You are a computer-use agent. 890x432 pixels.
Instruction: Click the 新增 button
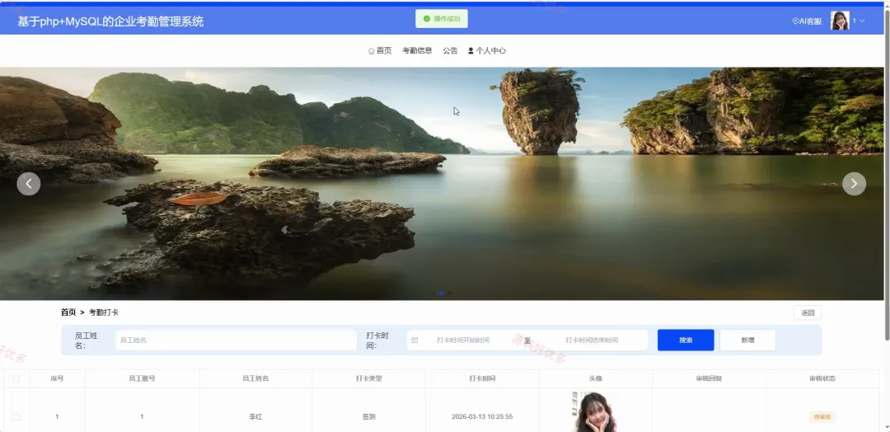(747, 340)
